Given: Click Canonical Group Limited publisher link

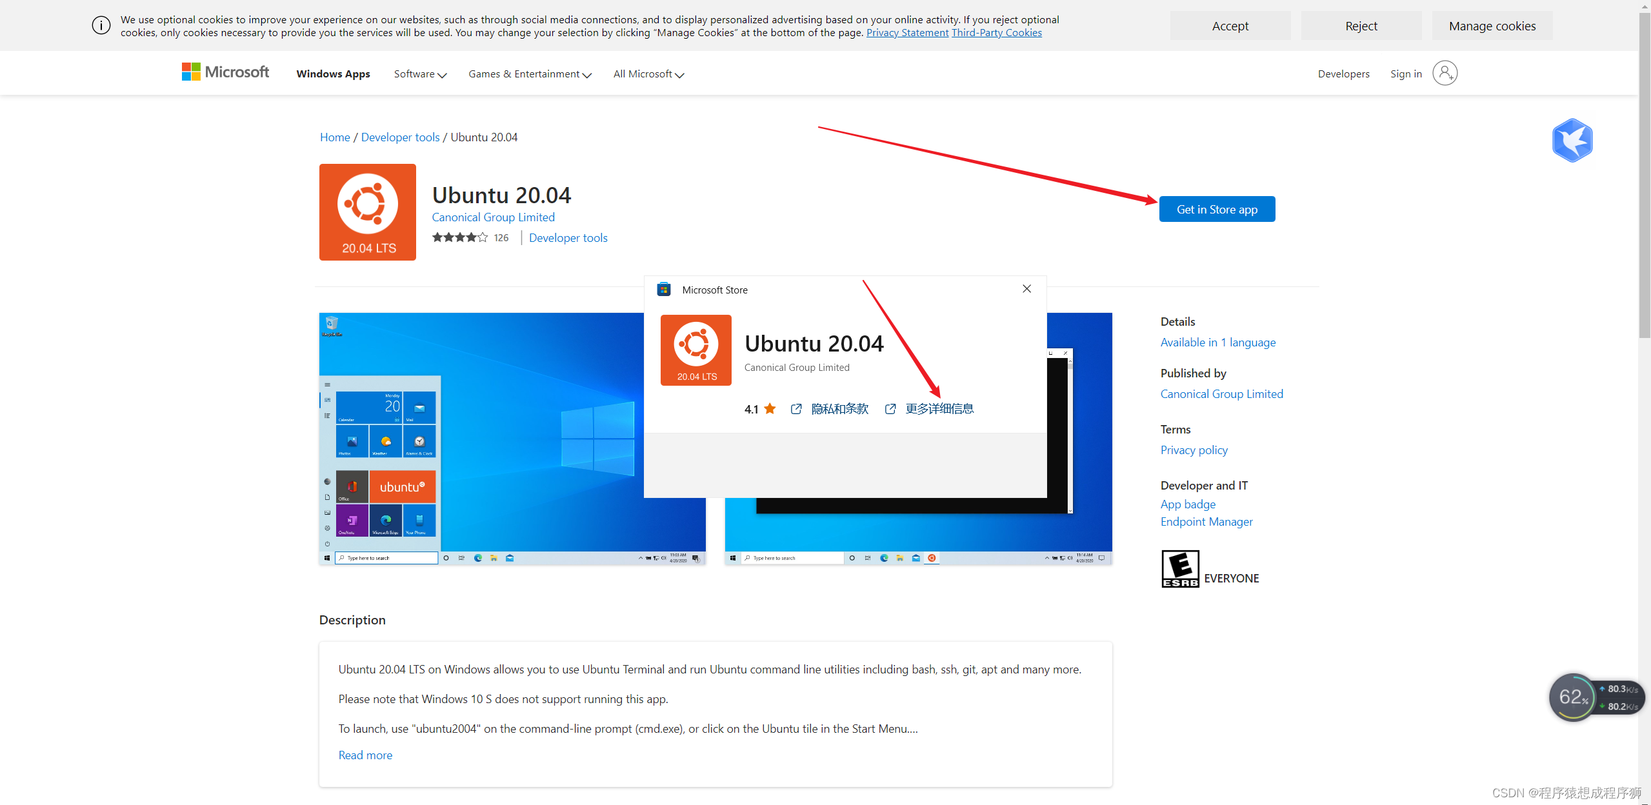Looking at the screenshot, I should [1221, 393].
